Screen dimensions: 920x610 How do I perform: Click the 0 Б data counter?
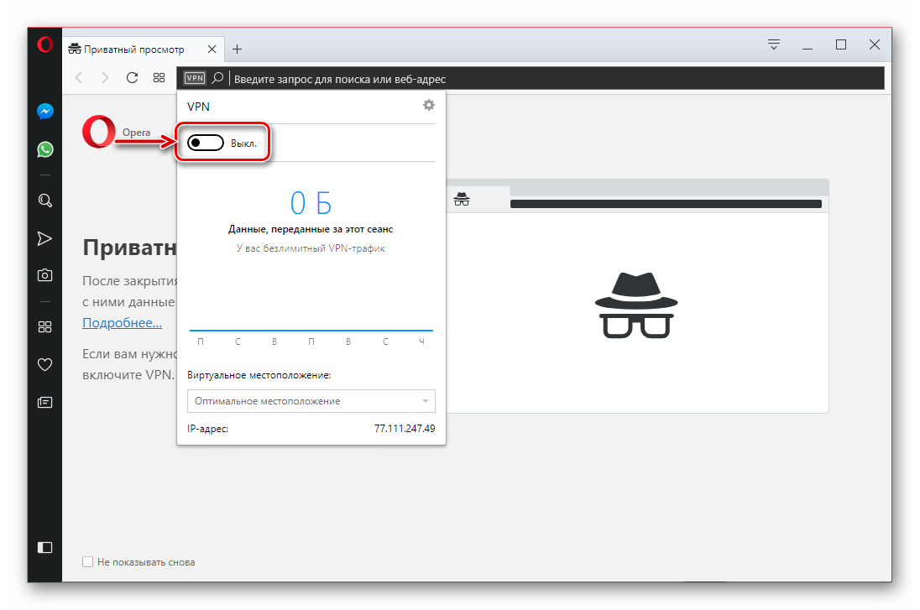(x=311, y=204)
